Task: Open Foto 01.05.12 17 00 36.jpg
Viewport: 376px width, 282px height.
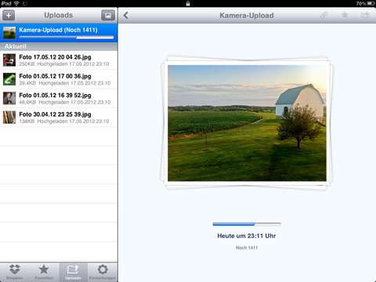Action: point(59,79)
